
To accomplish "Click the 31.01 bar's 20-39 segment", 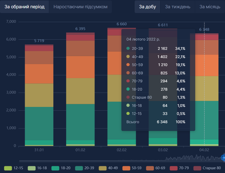I will pos(39,123).
